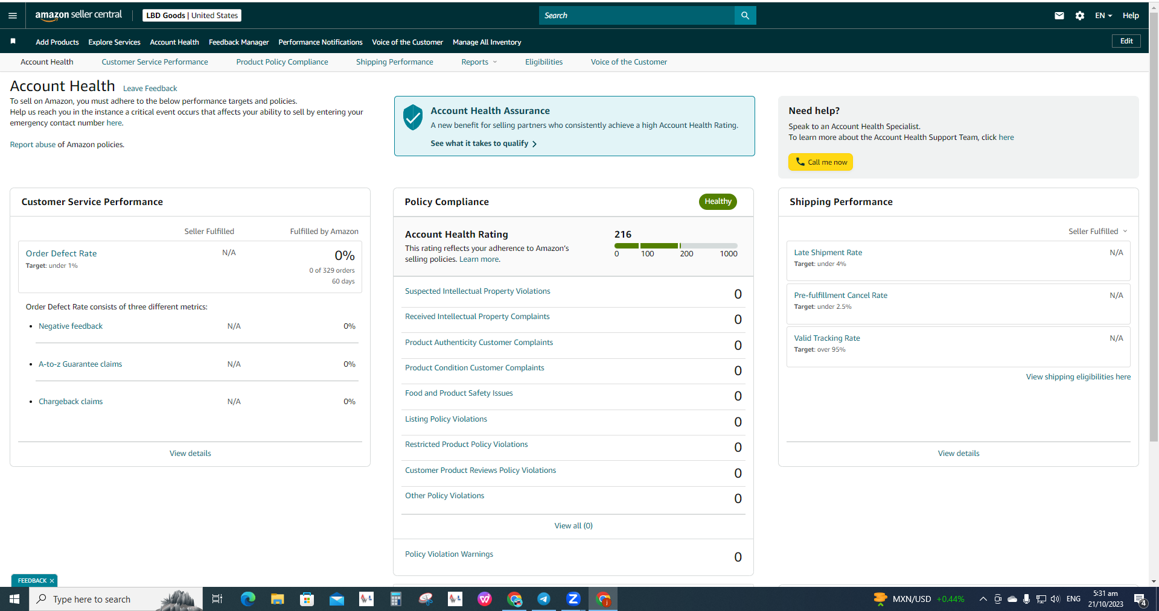Click the Healthy status badge
The width and height of the screenshot is (1159, 611).
(x=718, y=201)
